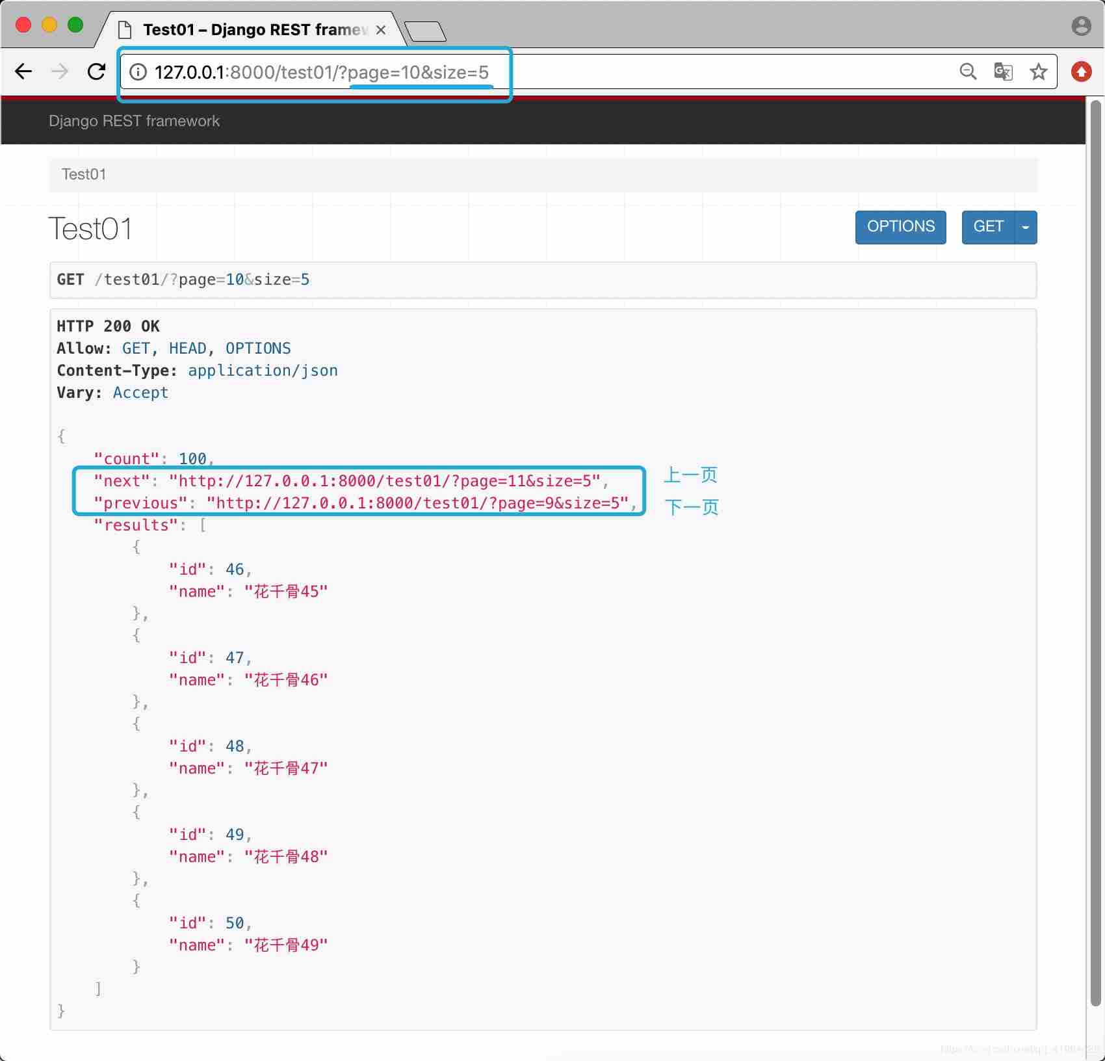The height and width of the screenshot is (1061, 1105).
Task: Minimize the browser window with yellow button
Action: point(49,25)
